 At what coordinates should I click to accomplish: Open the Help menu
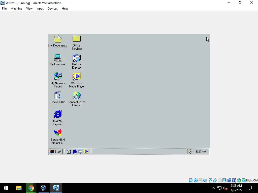click(x=65, y=9)
